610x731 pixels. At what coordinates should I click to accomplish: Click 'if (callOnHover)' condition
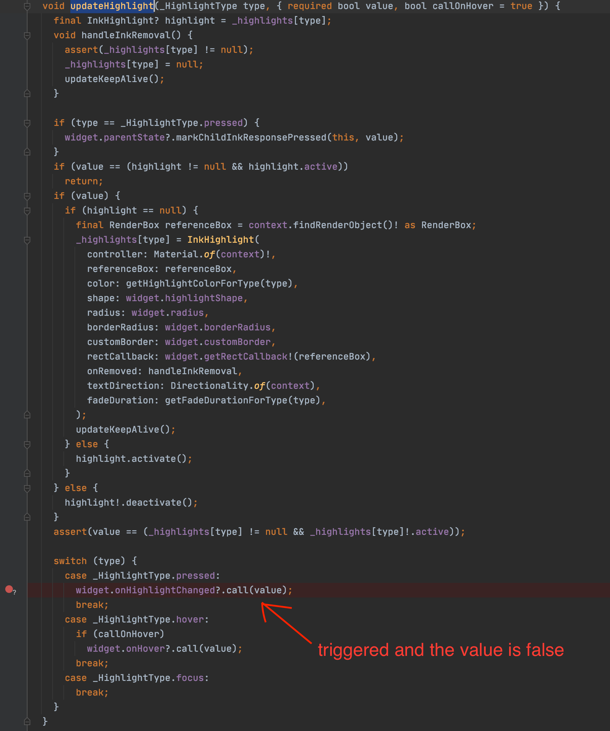click(120, 634)
